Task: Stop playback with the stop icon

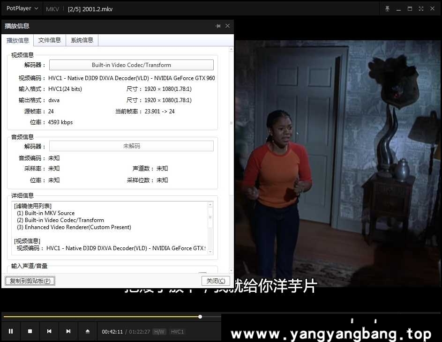Action: [30, 331]
